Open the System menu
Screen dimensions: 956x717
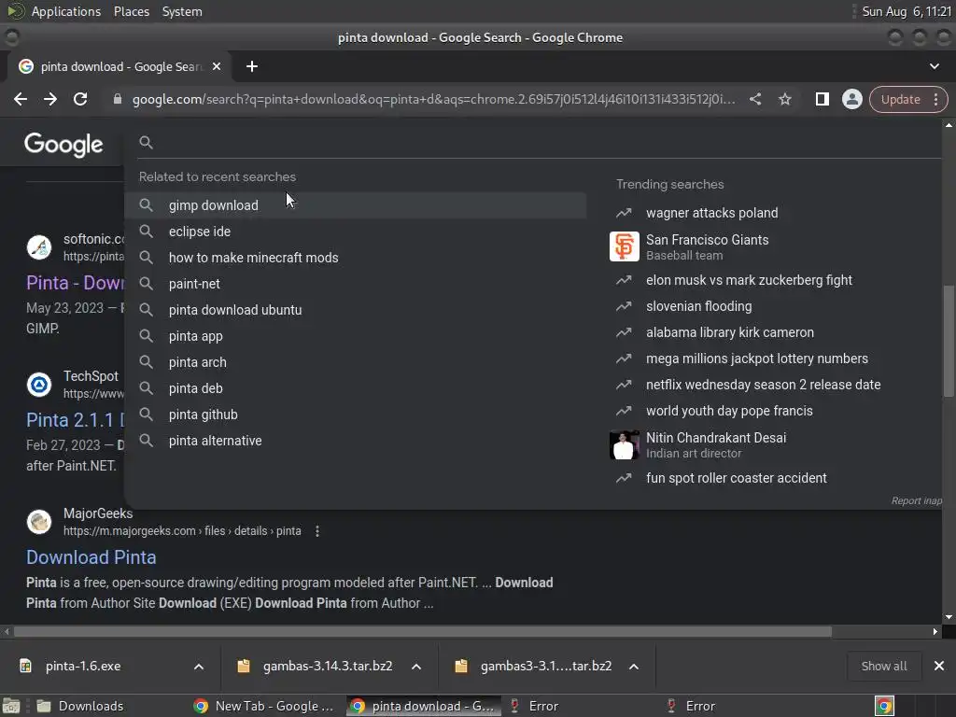[x=182, y=11]
